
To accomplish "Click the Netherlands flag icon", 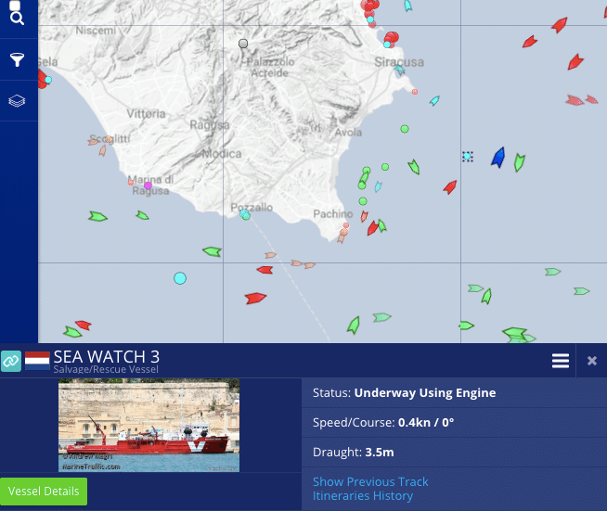I will point(37,361).
